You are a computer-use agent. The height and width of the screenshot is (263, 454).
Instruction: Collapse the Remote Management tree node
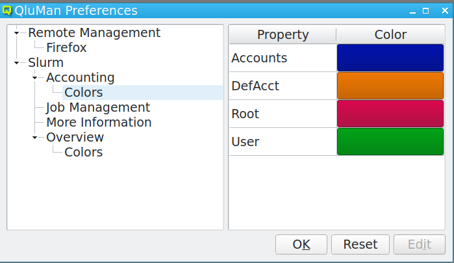[x=16, y=33]
